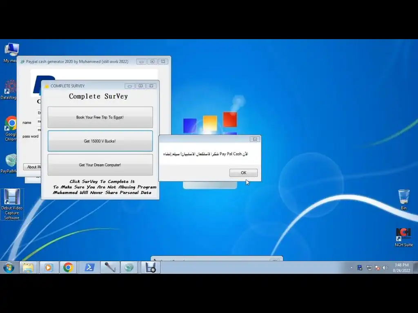The height and width of the screenshot is (313, 418).
Task: Open the microphone app taskbar icon
Action: pyautogui.click(x=109, y=267)
